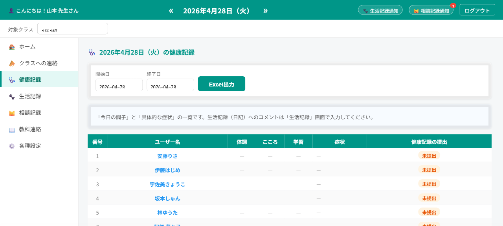This screenshot has width=503, height=226.
Task: Click the cat icon beside 相談記録 menu
Action: [x=12, y=113]
